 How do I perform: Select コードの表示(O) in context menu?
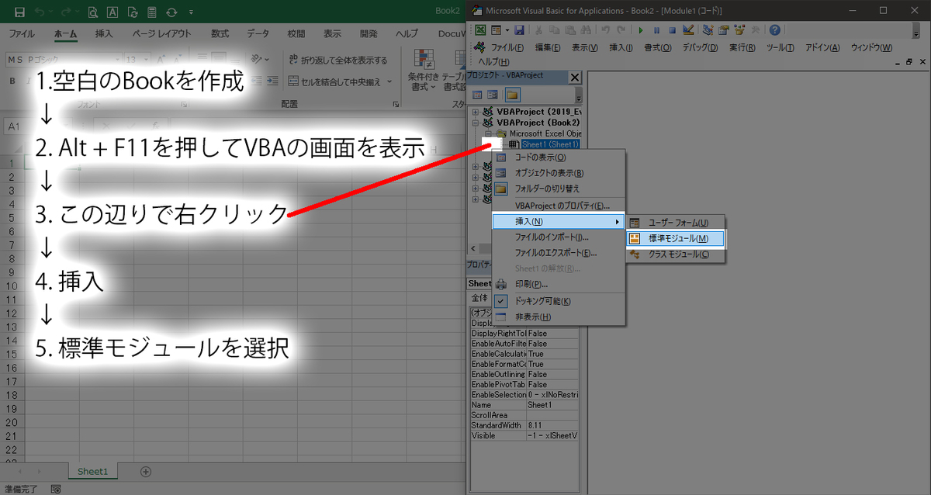pyautogui.click(x=559, y=157)
